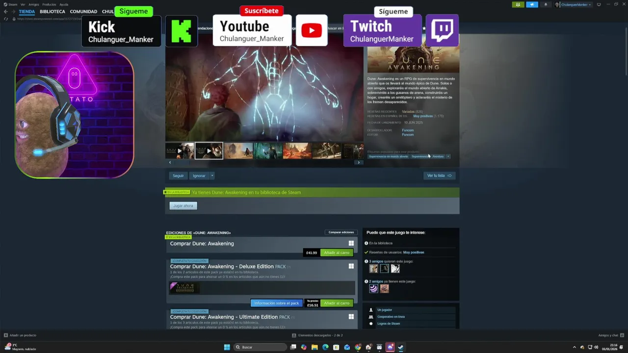
Task: Click the taskbar Buscar search box
Action: pos(260,347)
